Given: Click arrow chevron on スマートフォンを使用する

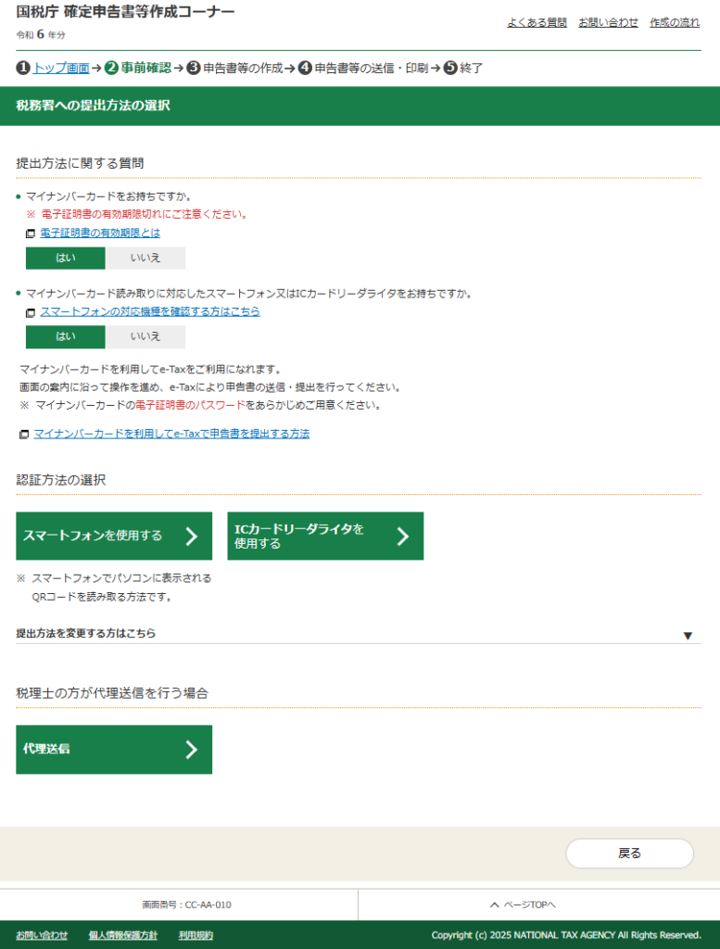Looking at the screenshot, I should pos(192,536).
